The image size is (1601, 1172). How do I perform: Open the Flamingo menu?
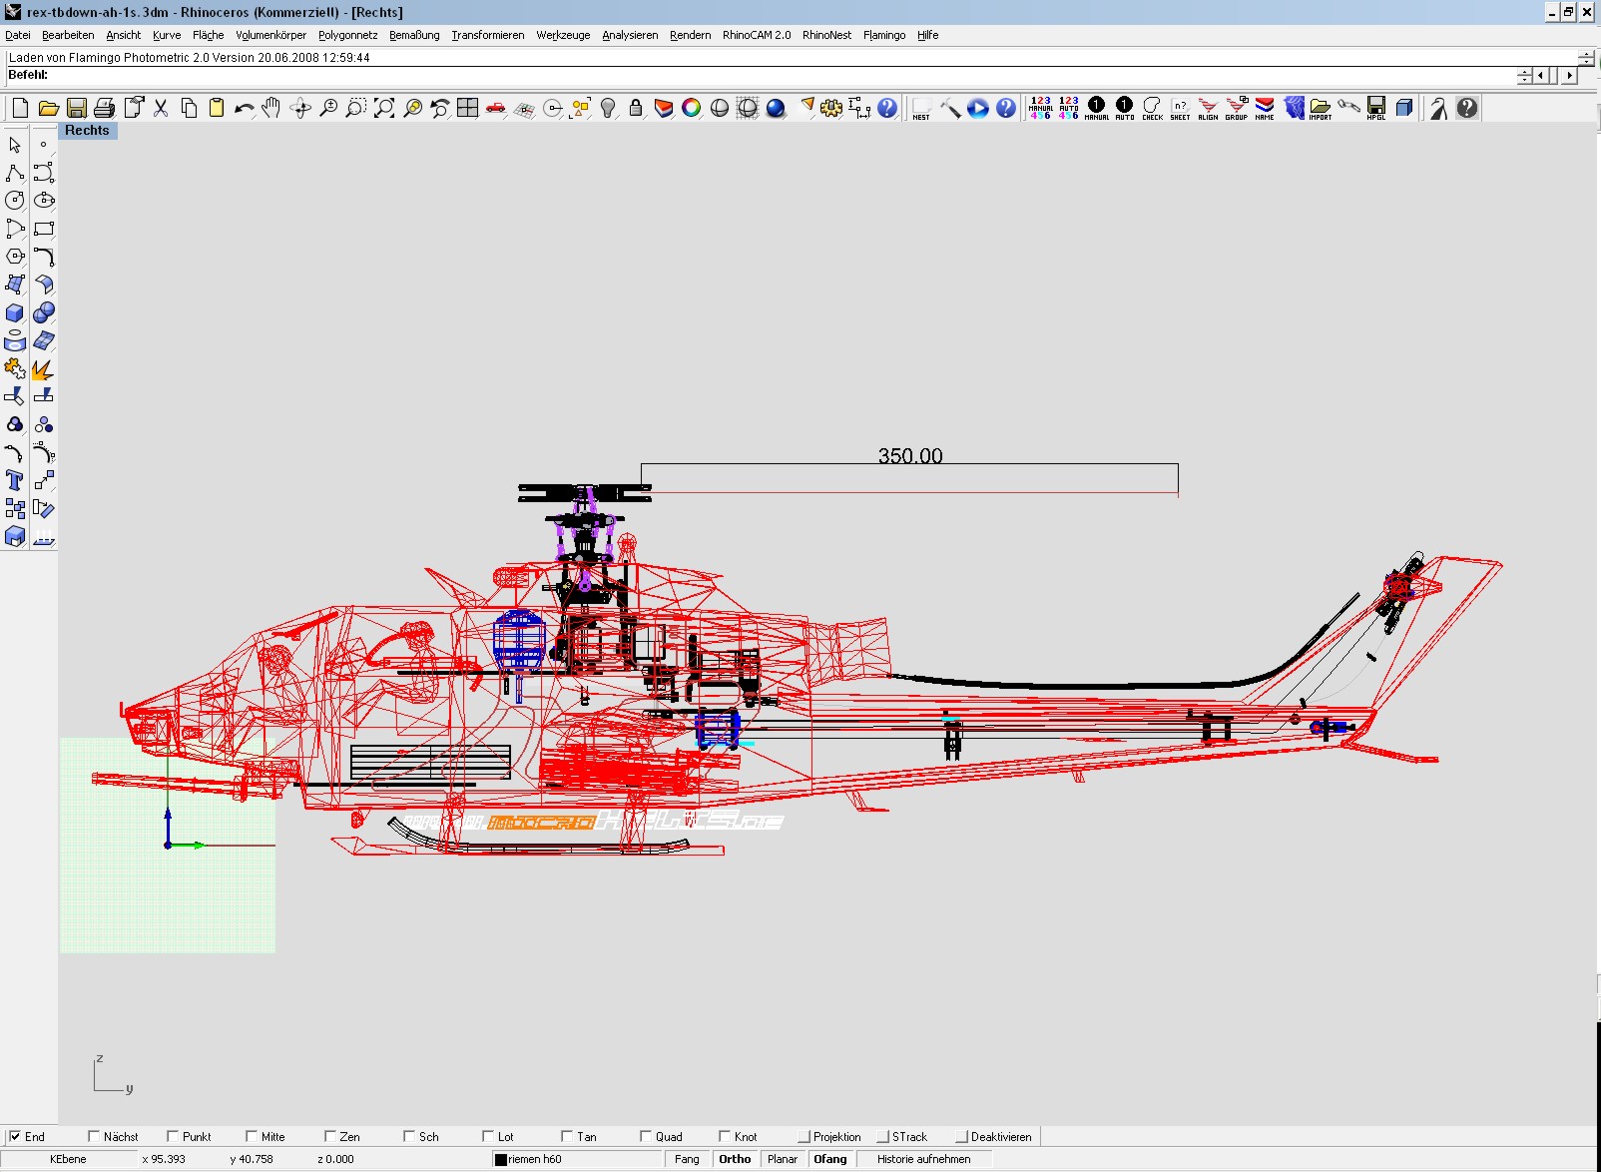pyautogui.click(x=884, y=35)
